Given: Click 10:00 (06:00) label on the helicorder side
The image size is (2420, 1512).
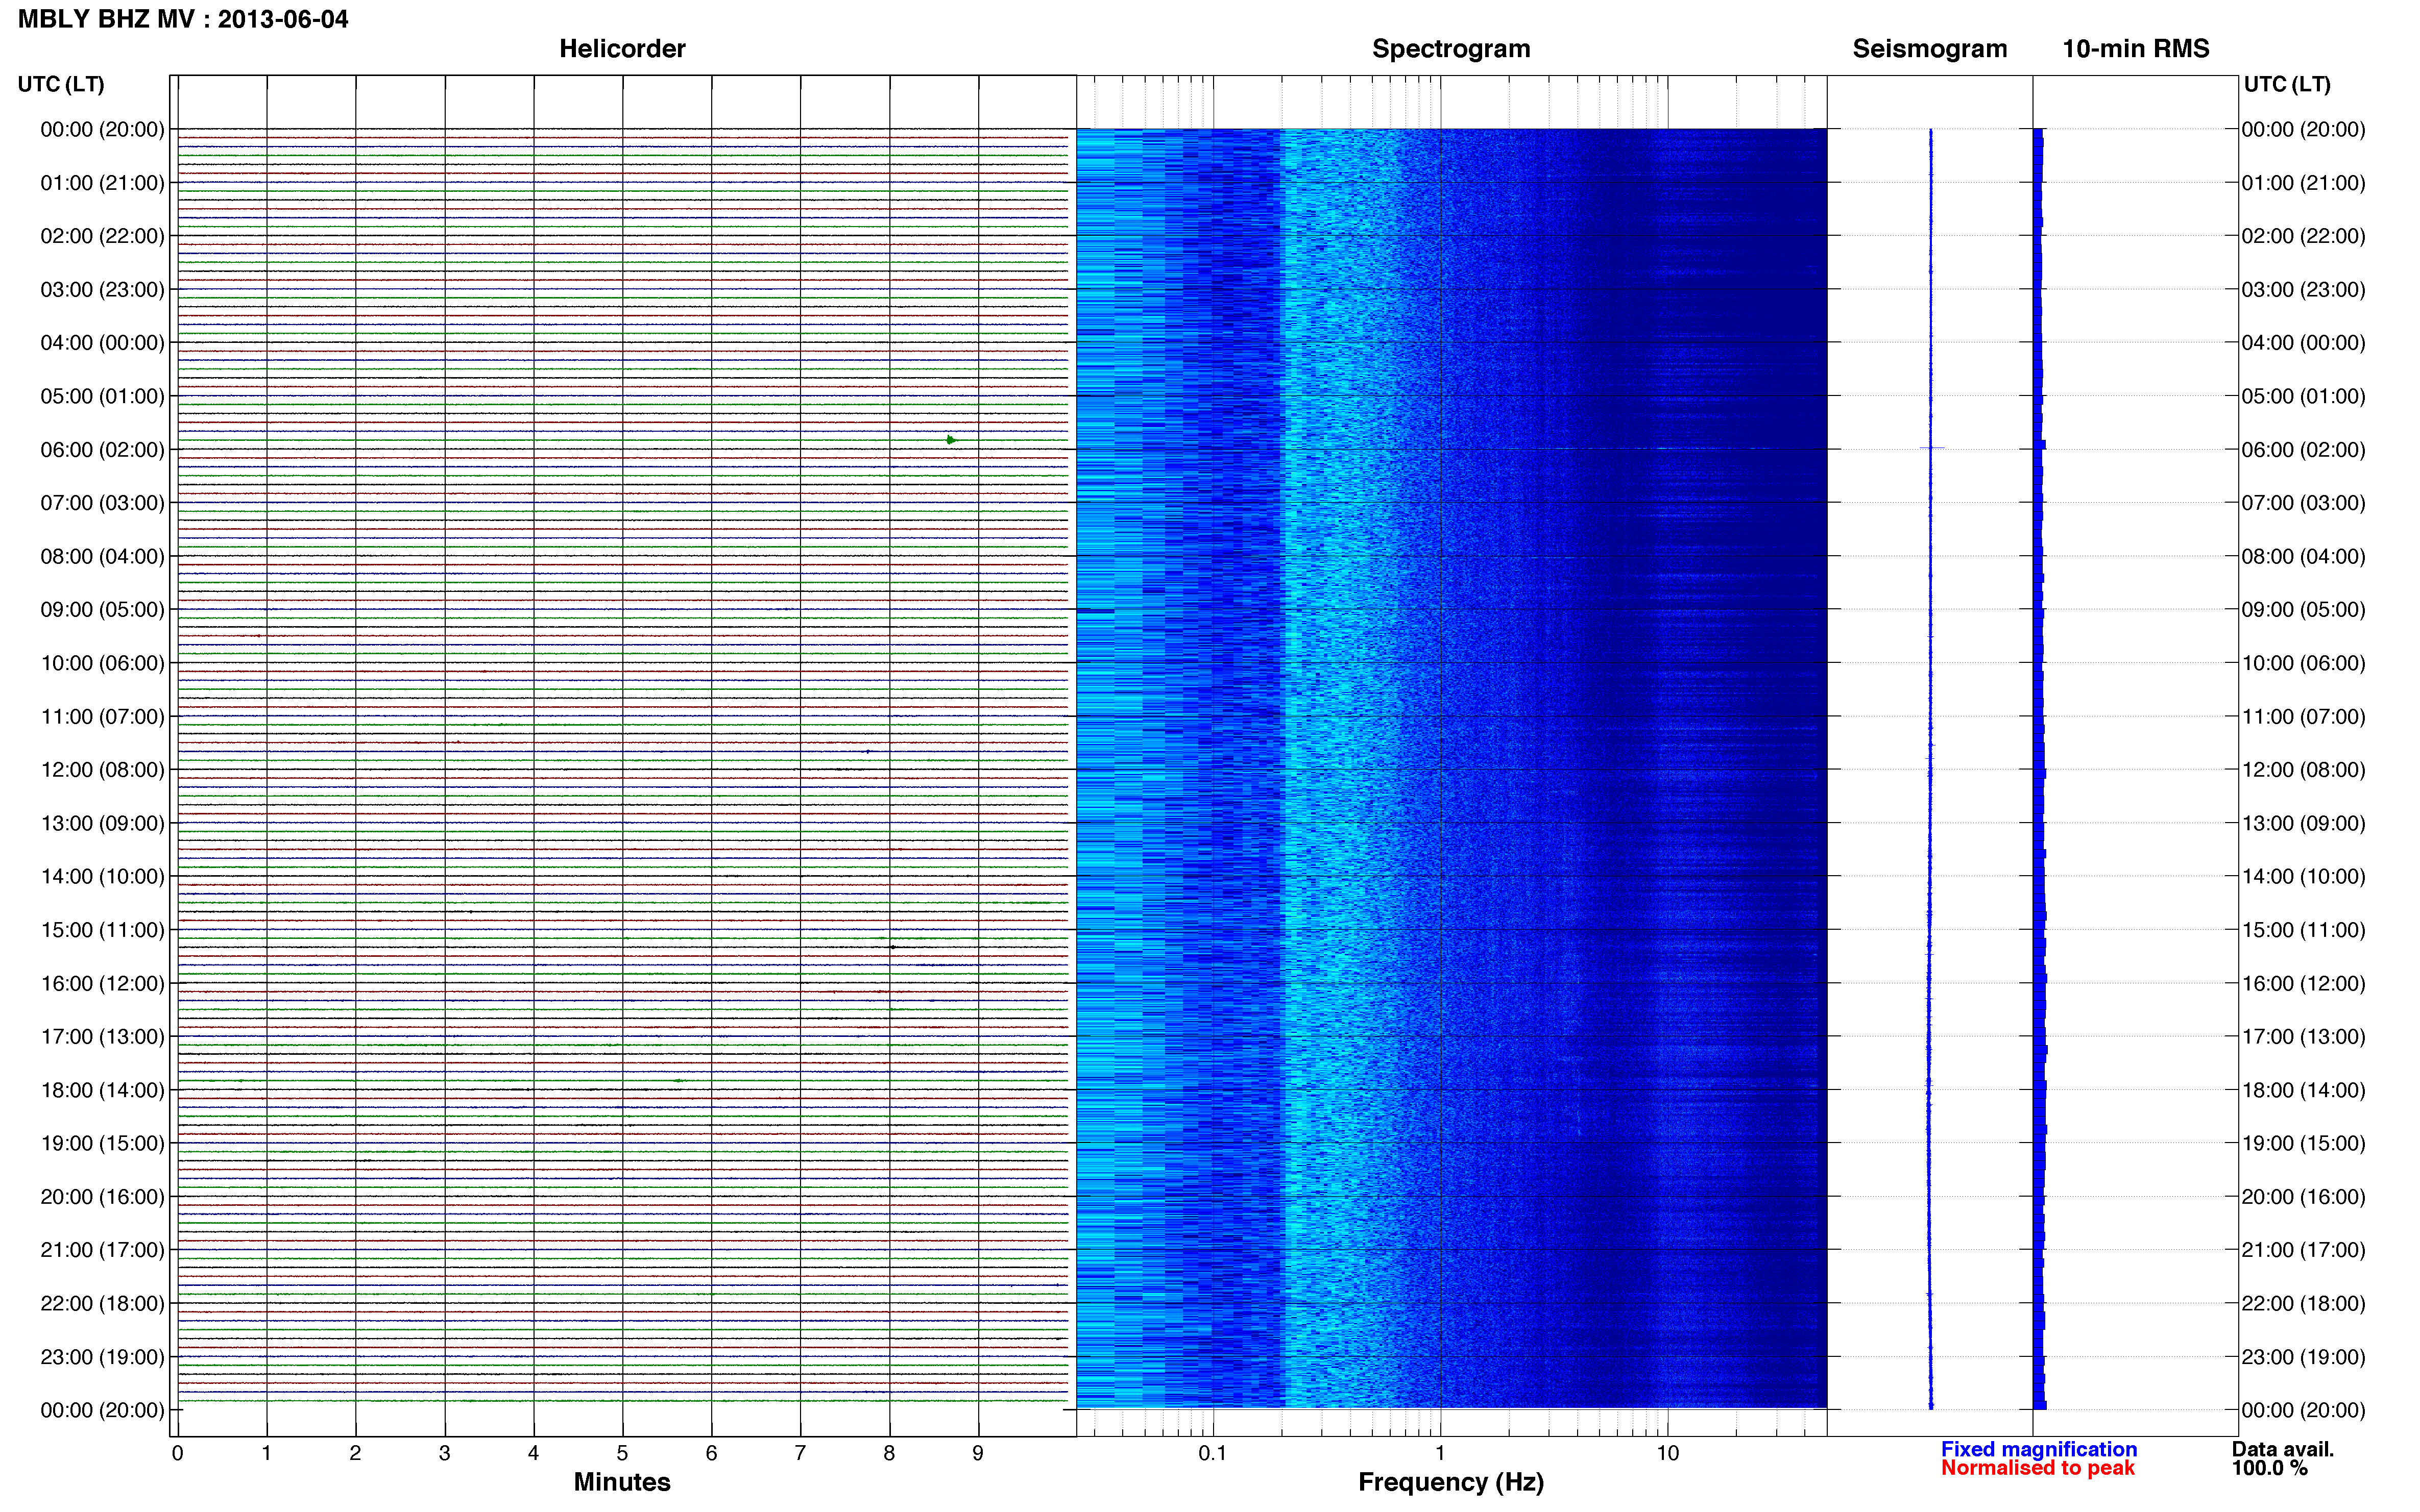Looking at the screenshot, I should point(102,663).
